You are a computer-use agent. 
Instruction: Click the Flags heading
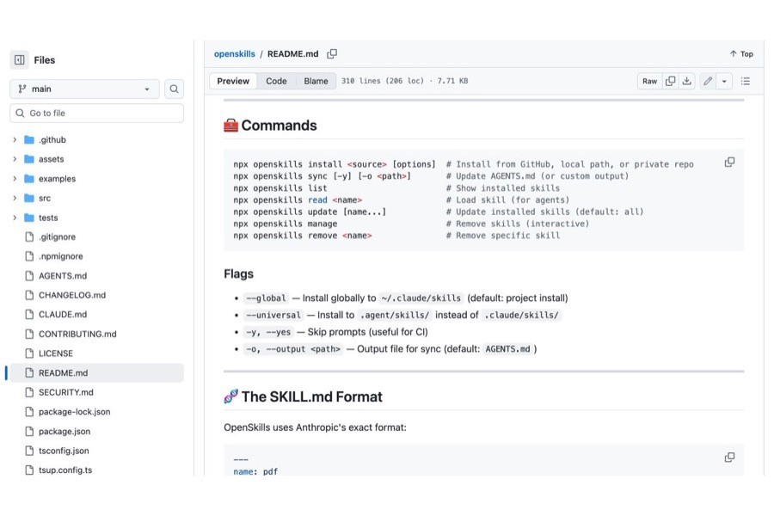tap(238, 274)
